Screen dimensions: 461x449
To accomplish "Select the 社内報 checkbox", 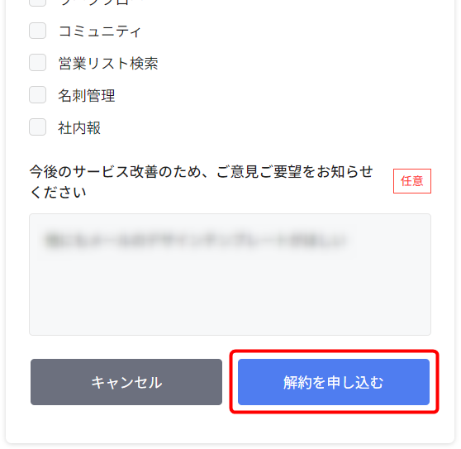I will pyautogui.click(x=38, y=127).
